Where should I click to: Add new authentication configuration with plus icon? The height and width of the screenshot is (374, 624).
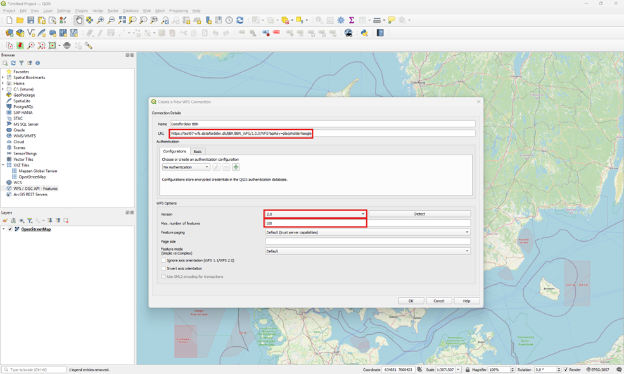tap(236, 167)
